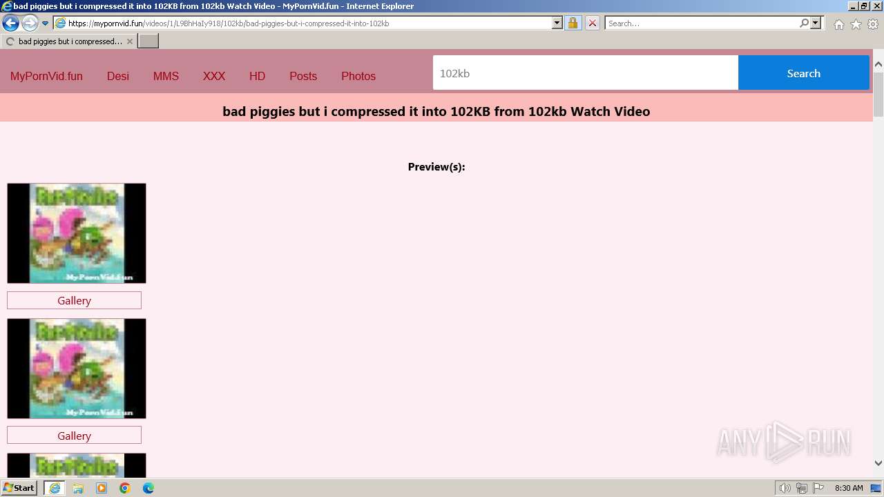
Task: Open Favorites star icon
Action: (x=856, y=24)
